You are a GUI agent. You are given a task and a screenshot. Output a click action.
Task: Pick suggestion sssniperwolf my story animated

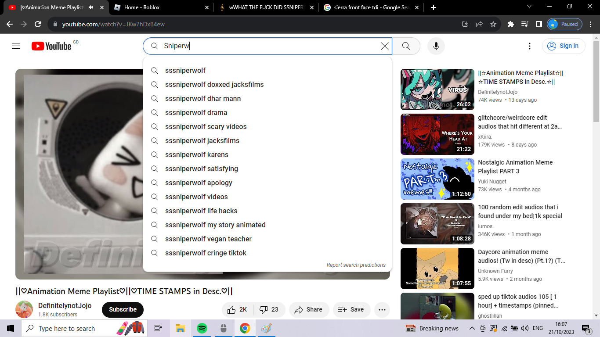(x=267, y=225)
